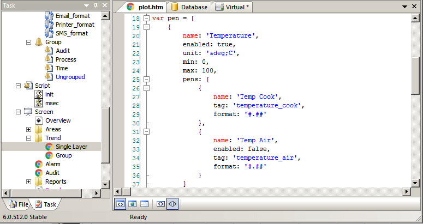423x224 pixels.
Task: Collapse the Script tree node
Action: (19, 86)
